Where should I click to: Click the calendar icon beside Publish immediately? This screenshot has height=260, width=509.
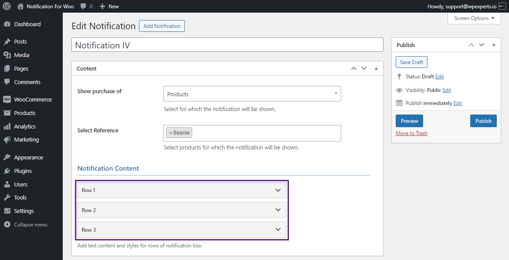pyautogui.click(x=399, y=103)
